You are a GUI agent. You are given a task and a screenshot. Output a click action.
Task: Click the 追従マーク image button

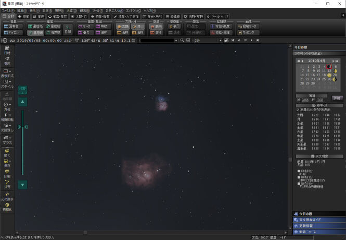click(248, 26)
